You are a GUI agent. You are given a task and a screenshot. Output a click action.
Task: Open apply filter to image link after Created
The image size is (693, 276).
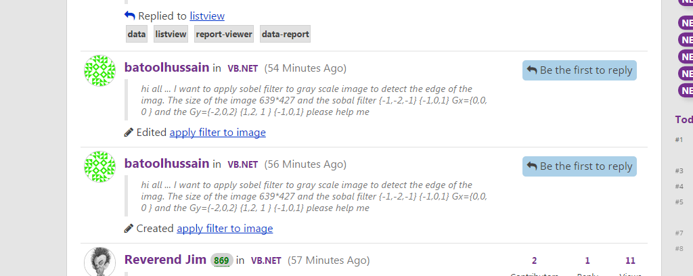[x=225, y=228]
